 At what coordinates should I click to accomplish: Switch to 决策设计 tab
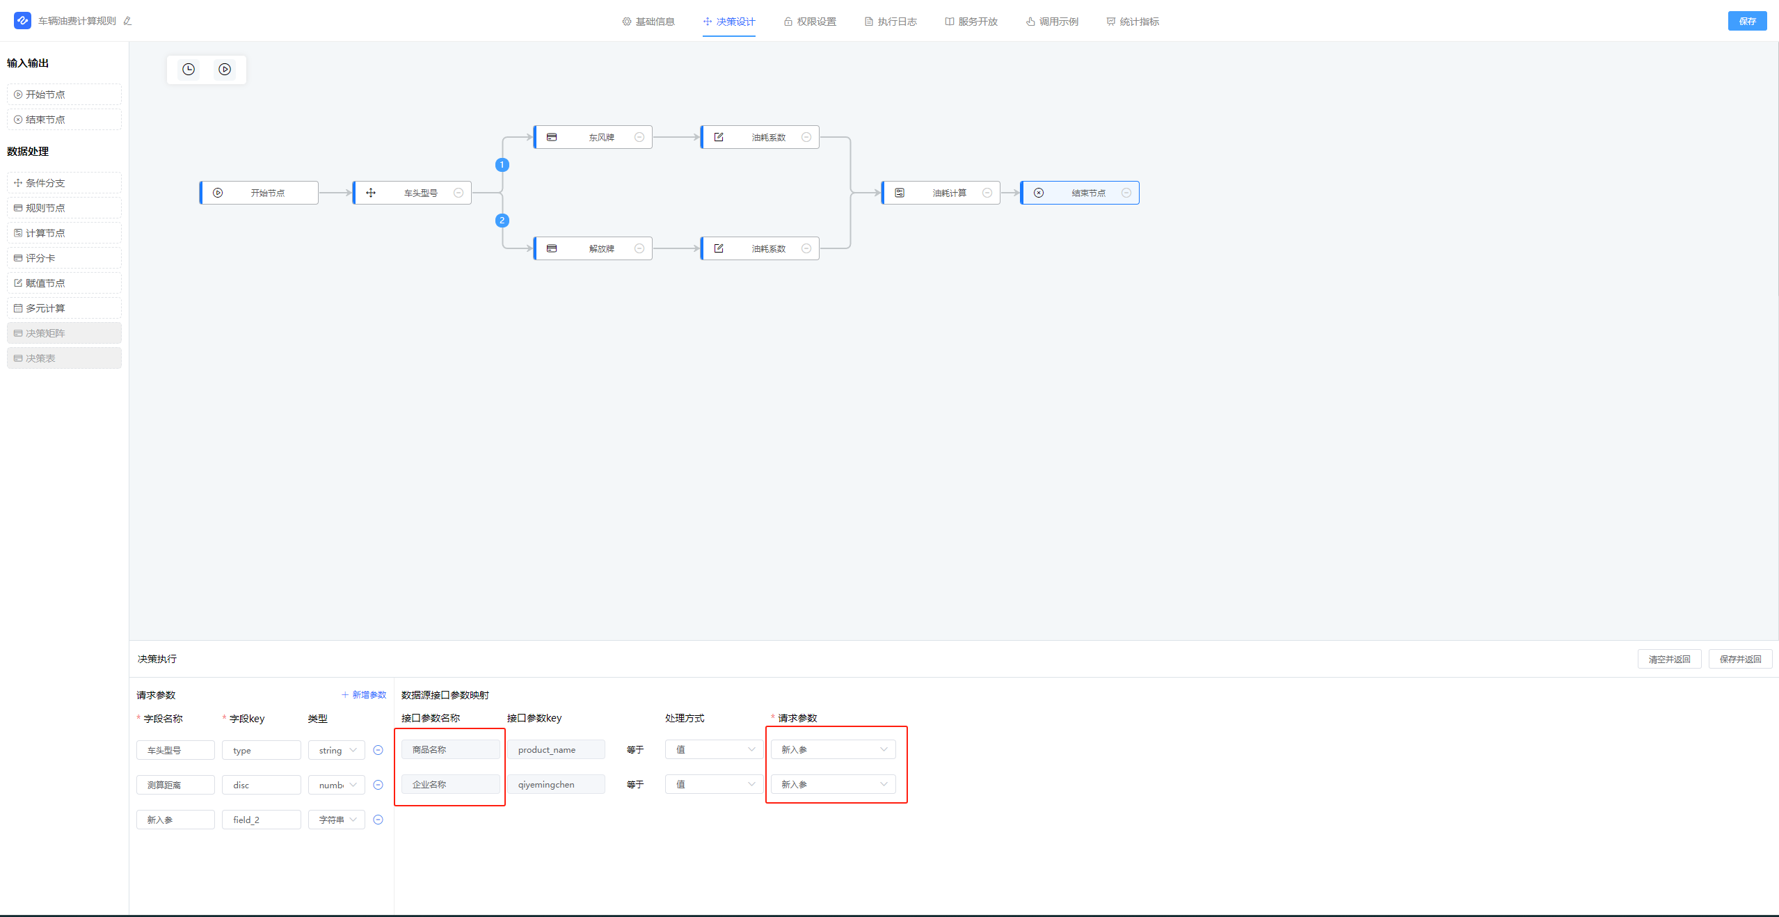pyautogui.click(x=729, y=22)
